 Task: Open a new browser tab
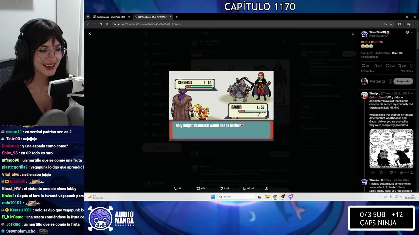click(177, 17)
